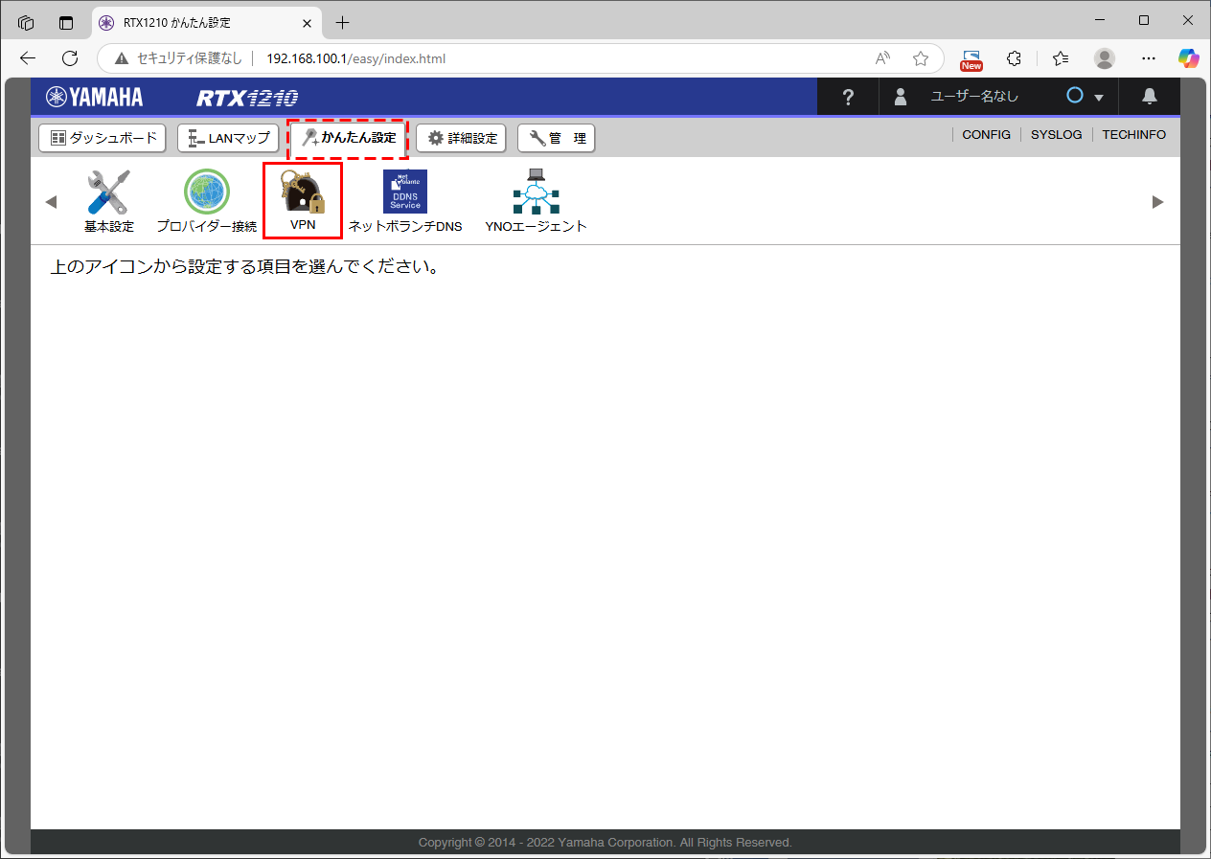Screen dimensions: 1211x859
Task: Open the VPN padlock icon
Action: click(x=303, y=201)
